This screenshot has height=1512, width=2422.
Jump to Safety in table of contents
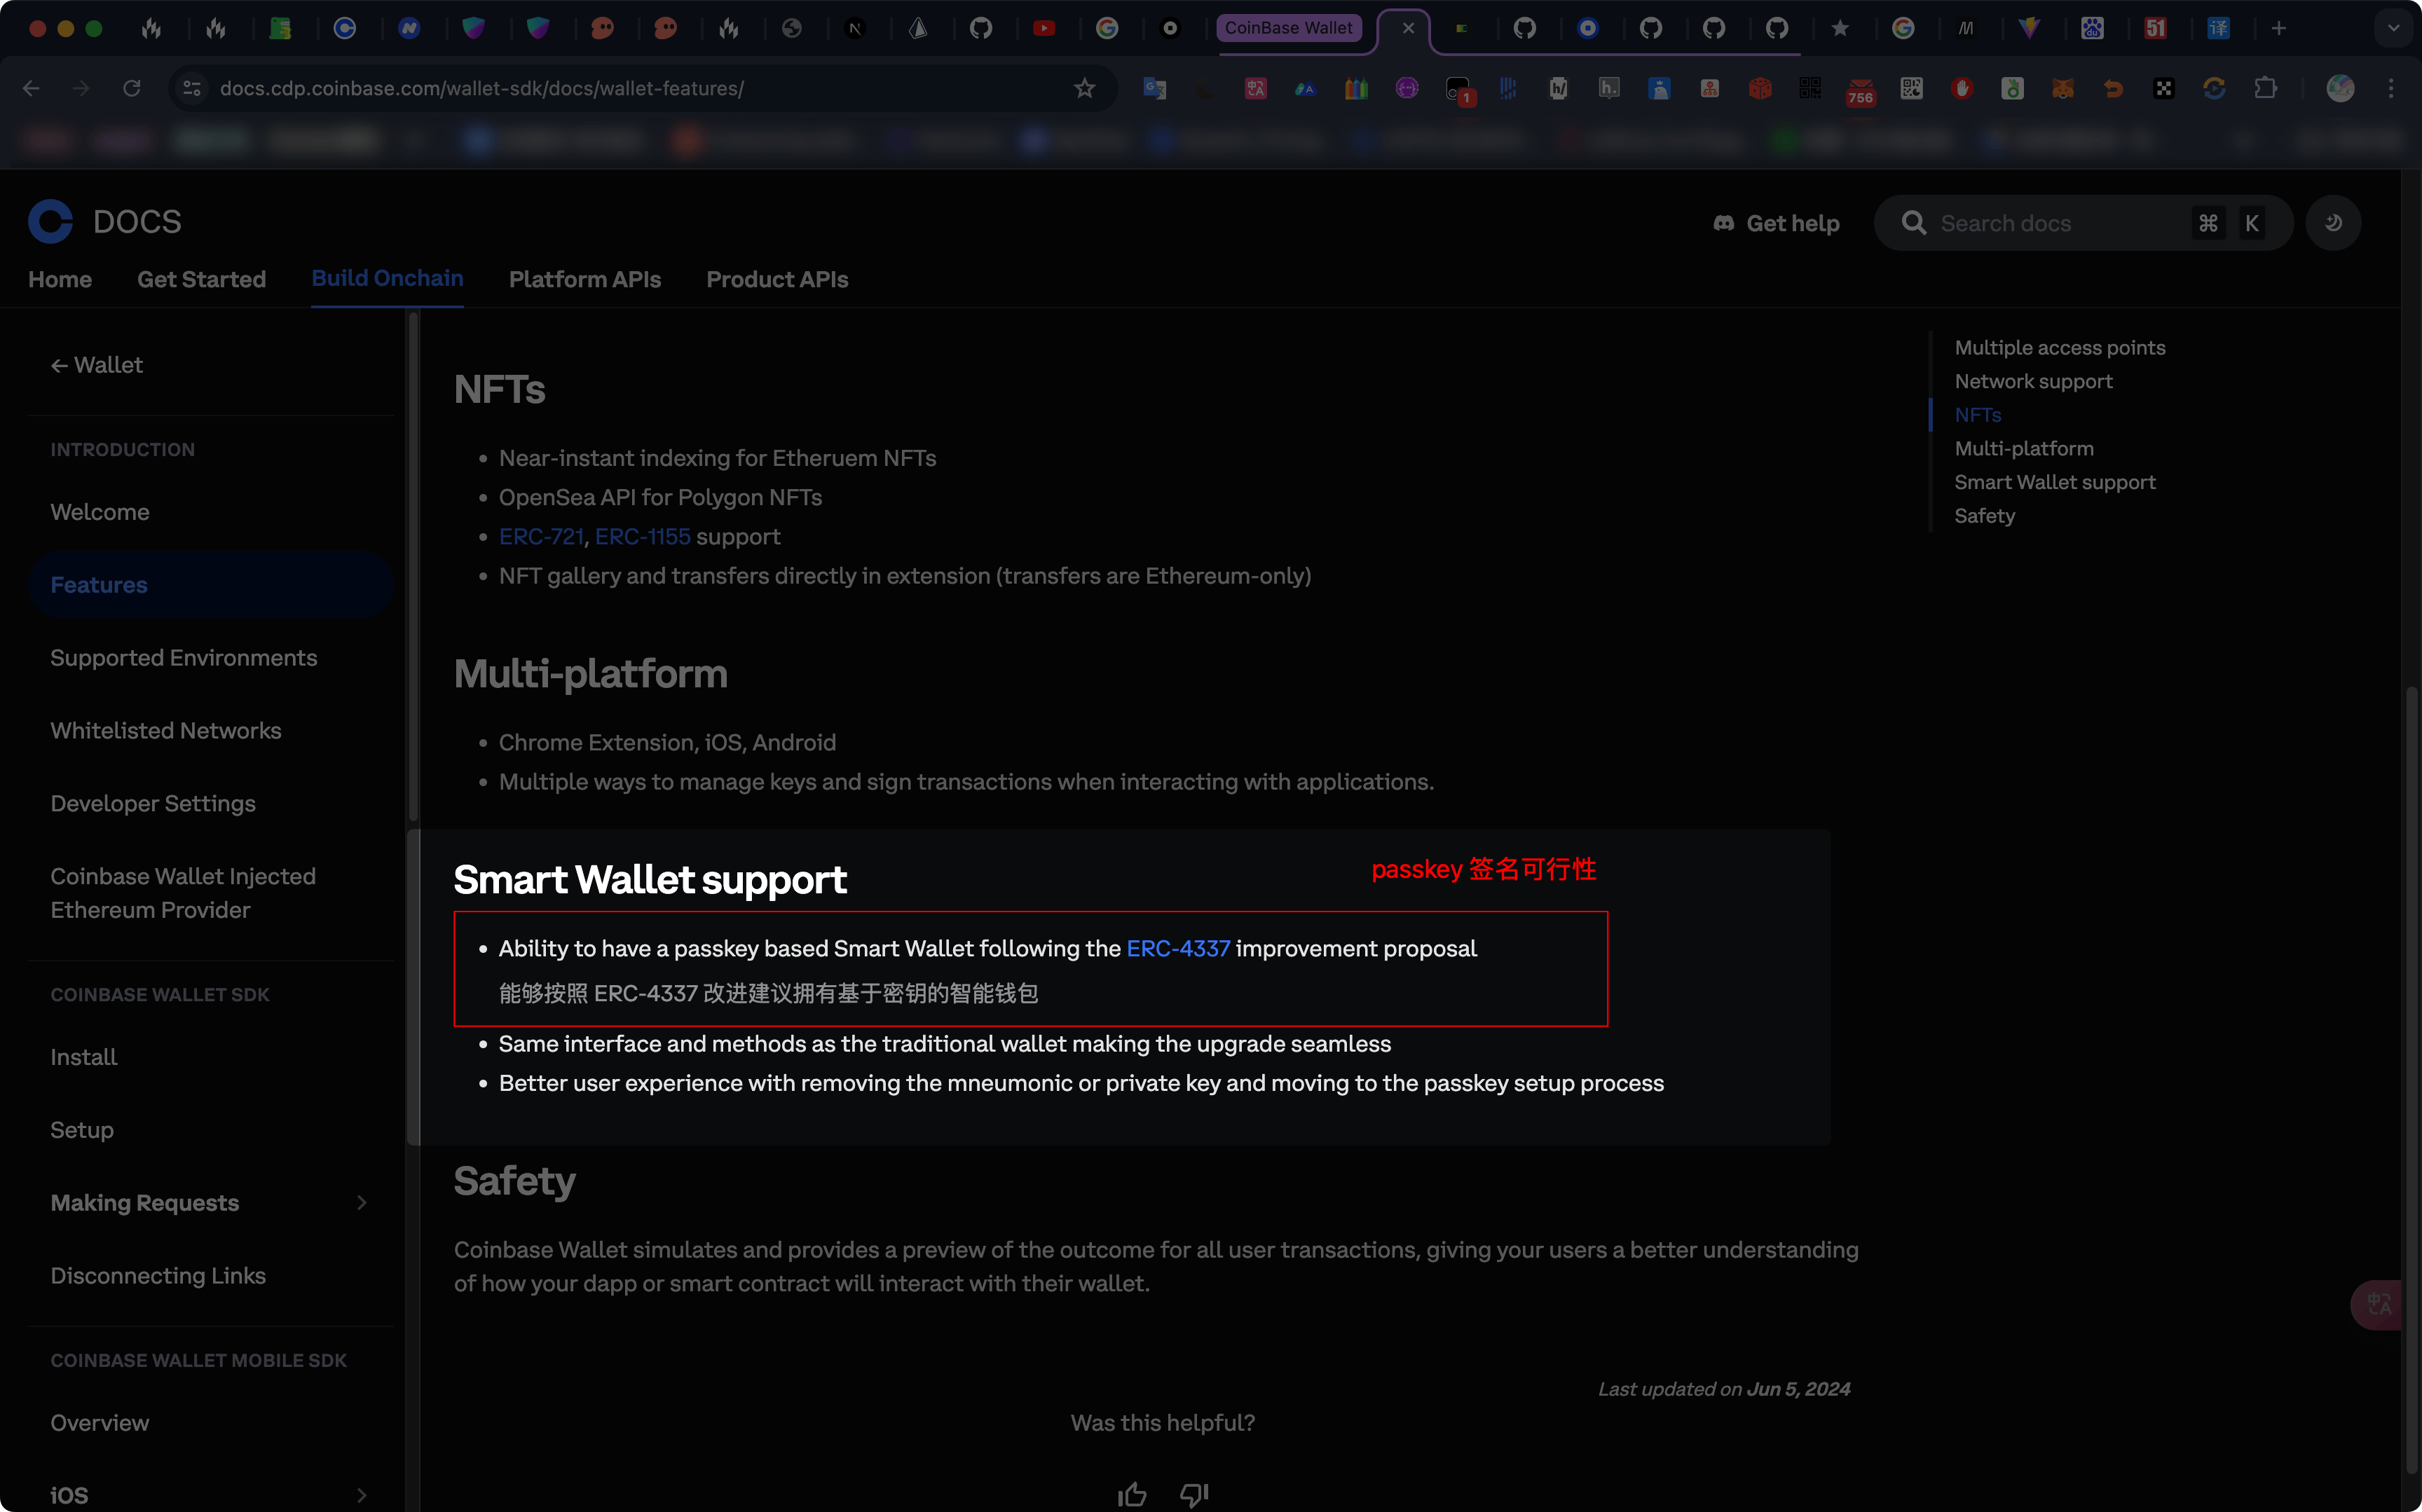click(1984, 516)
